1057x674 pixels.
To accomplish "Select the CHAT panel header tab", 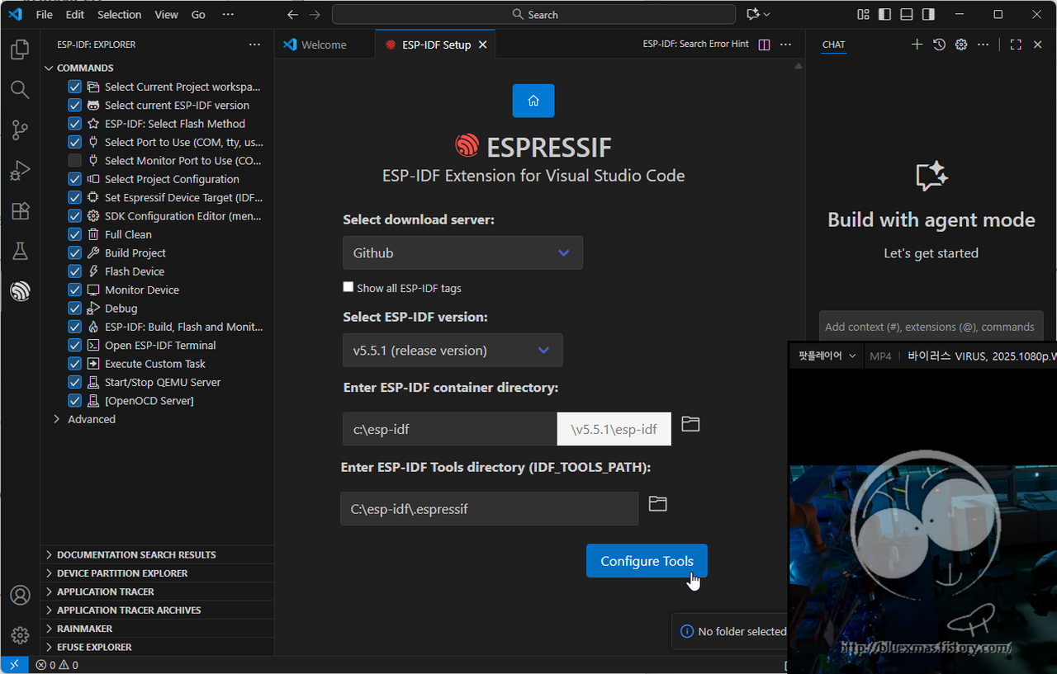I will [833, 45].
